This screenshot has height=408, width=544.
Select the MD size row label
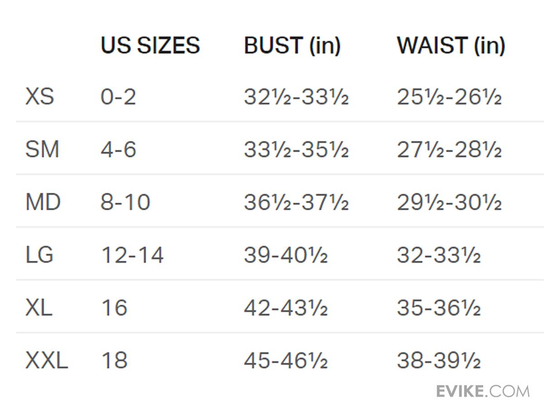tap(43, 202)
